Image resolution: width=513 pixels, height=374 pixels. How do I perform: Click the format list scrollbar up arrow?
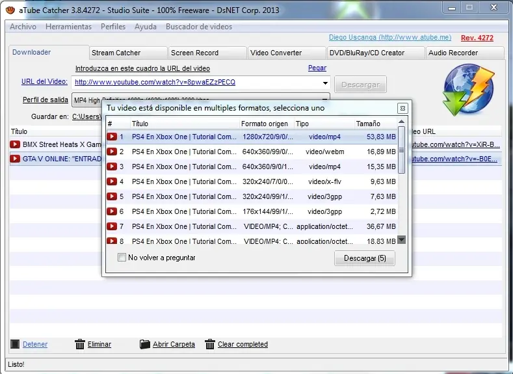point(401,122)
